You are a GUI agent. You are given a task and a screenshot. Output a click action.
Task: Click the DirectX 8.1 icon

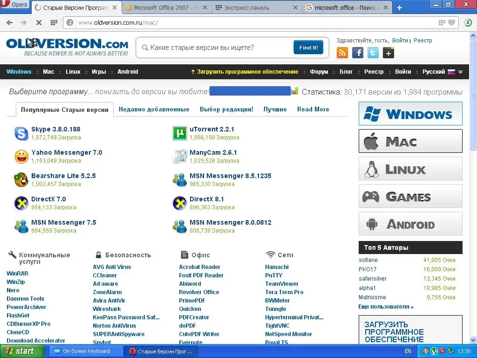(x=180, y=203)
